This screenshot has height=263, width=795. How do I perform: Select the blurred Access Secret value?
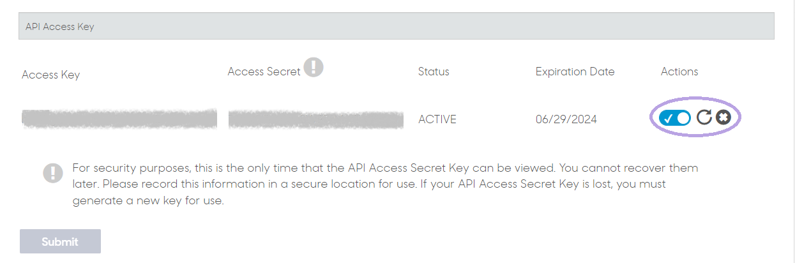pyautogui.click(x=316, y=119)
